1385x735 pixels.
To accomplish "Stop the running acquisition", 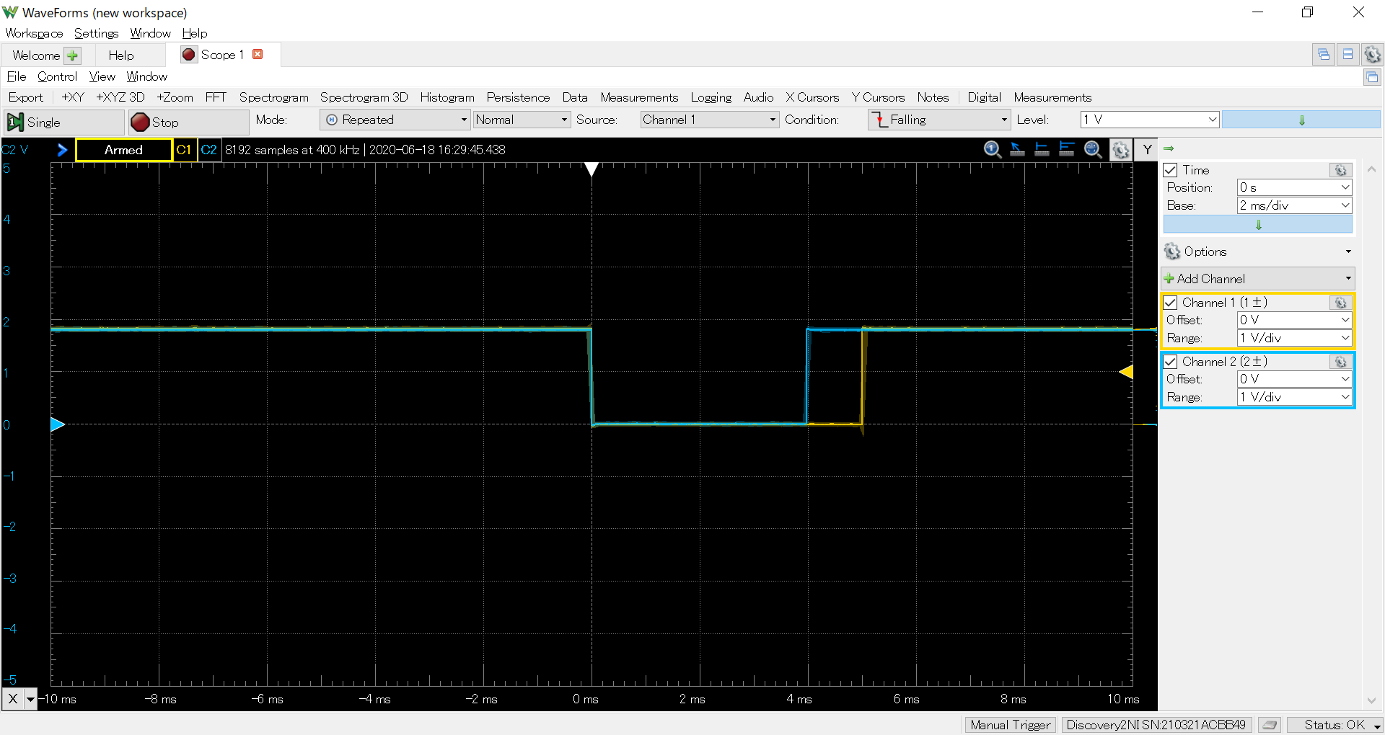I will [188, 122].
